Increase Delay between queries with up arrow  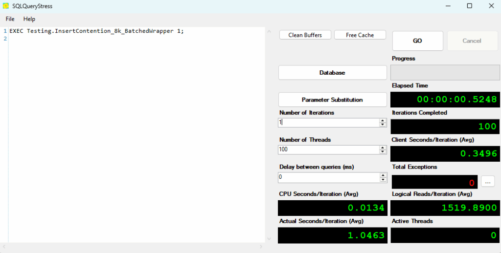[x=383, y=175]
